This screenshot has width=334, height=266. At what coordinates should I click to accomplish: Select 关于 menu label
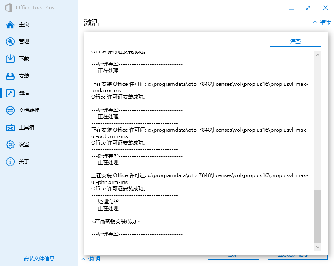24,162
